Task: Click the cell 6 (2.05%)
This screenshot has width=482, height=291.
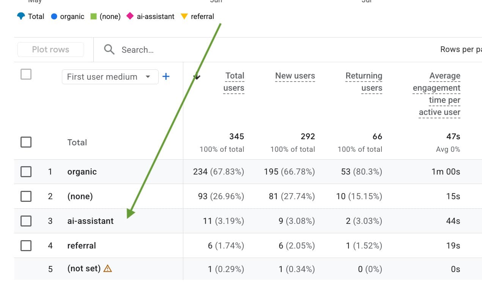Action: 297,245
